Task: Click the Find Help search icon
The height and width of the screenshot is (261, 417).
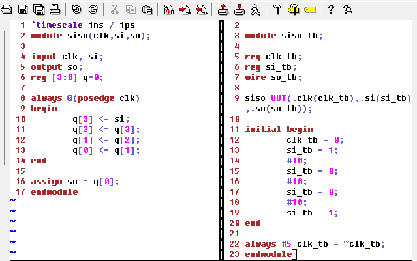Action: click(347, 9)
